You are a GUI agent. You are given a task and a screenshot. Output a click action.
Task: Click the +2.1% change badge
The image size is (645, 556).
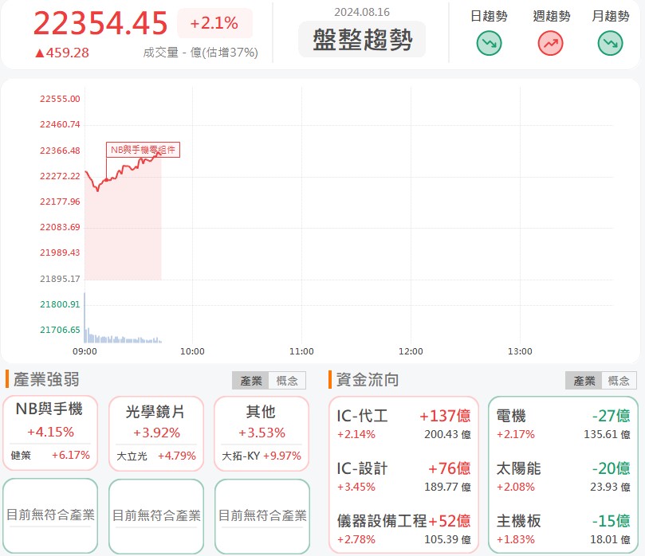pos(214,23)
